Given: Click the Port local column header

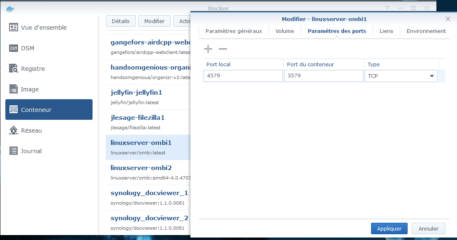Looking at the screenshot, I should click(x=243, y=65).
